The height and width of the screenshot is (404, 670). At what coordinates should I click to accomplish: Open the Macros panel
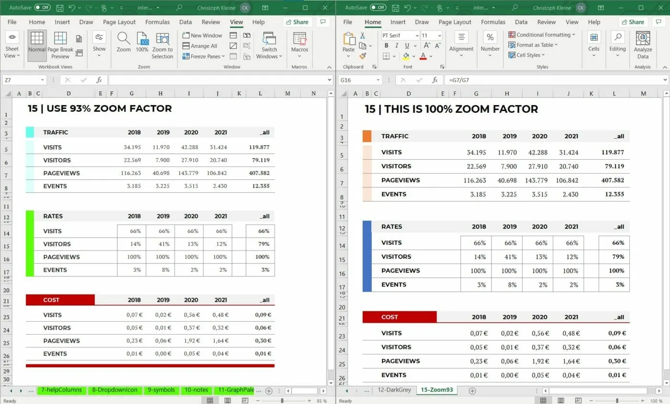[299, 45]
